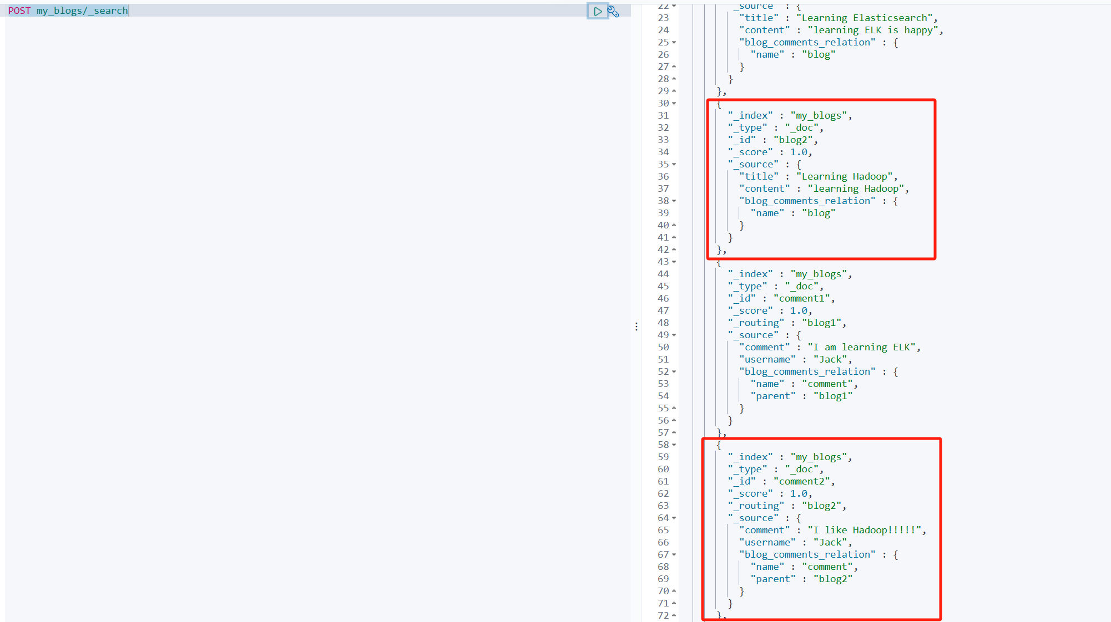Collapse the comment1 hit at line 43 arrow
1111x622 pixels.
[674, 262]
